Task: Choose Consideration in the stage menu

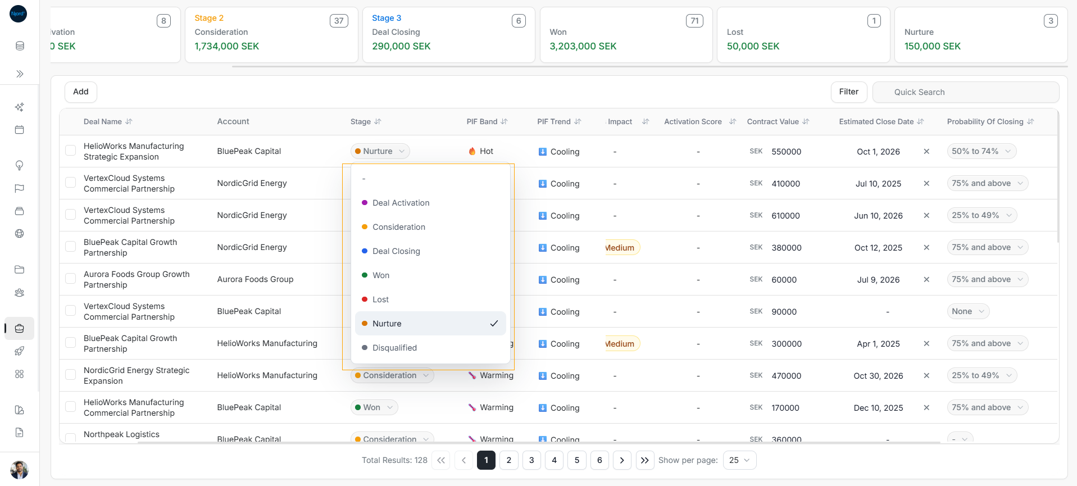Action: coord(430,228)
